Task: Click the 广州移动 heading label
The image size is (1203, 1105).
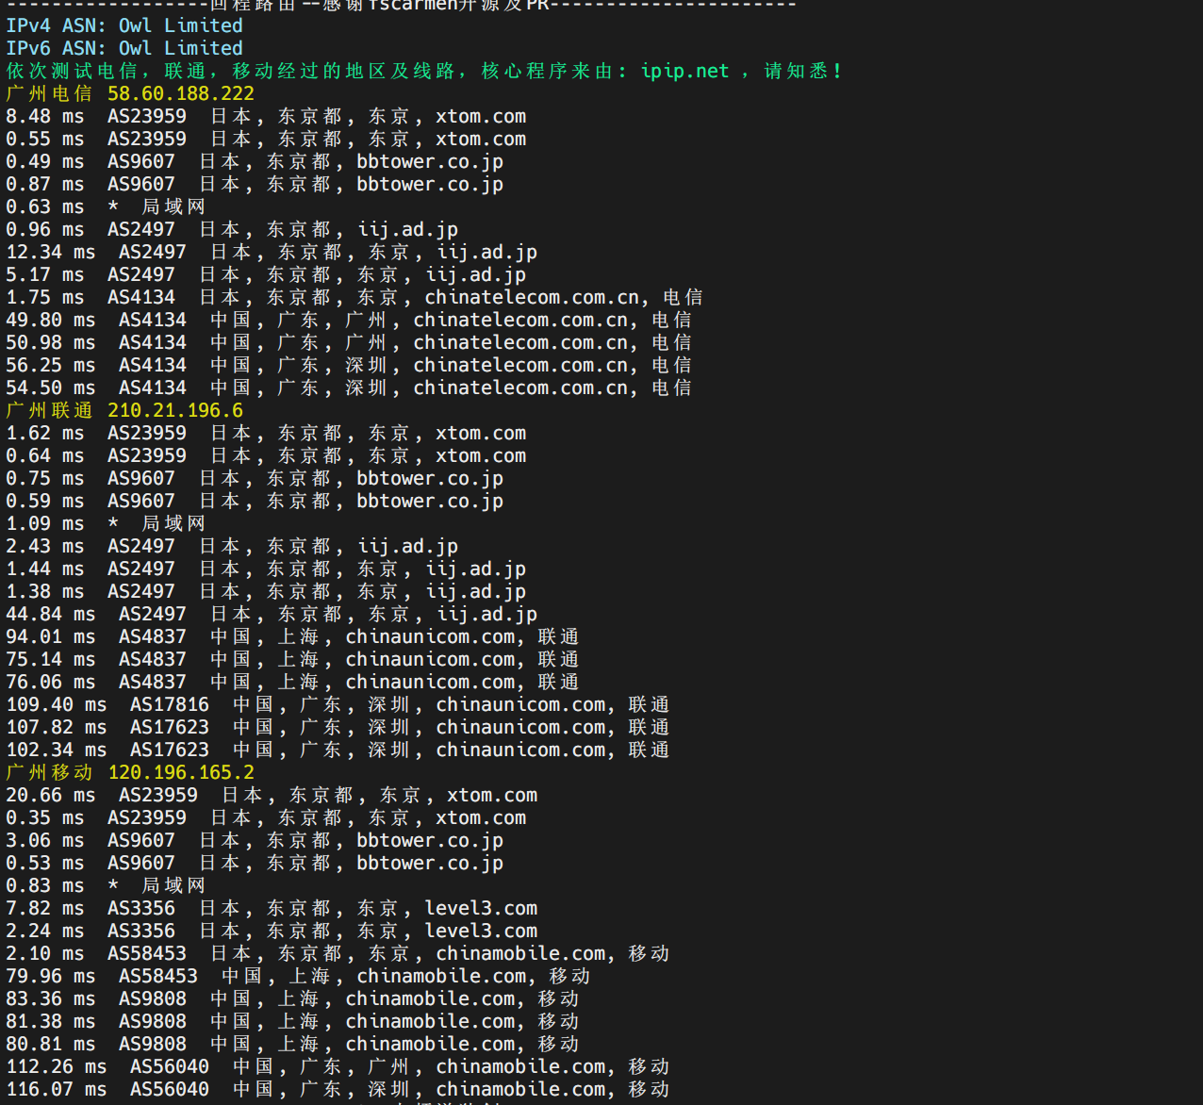Action: tap(49, 772)
